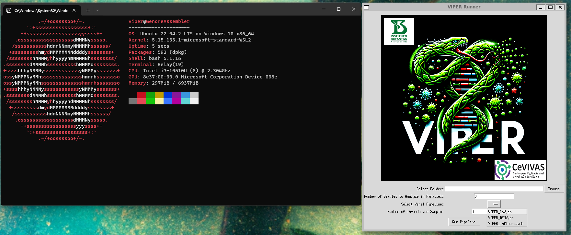The image size is (571, 235).
Task: Close the VIPER Runner window
Action: (560, 7)
